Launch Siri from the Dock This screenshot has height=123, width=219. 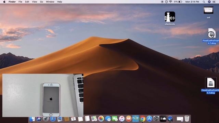(39, 119)
